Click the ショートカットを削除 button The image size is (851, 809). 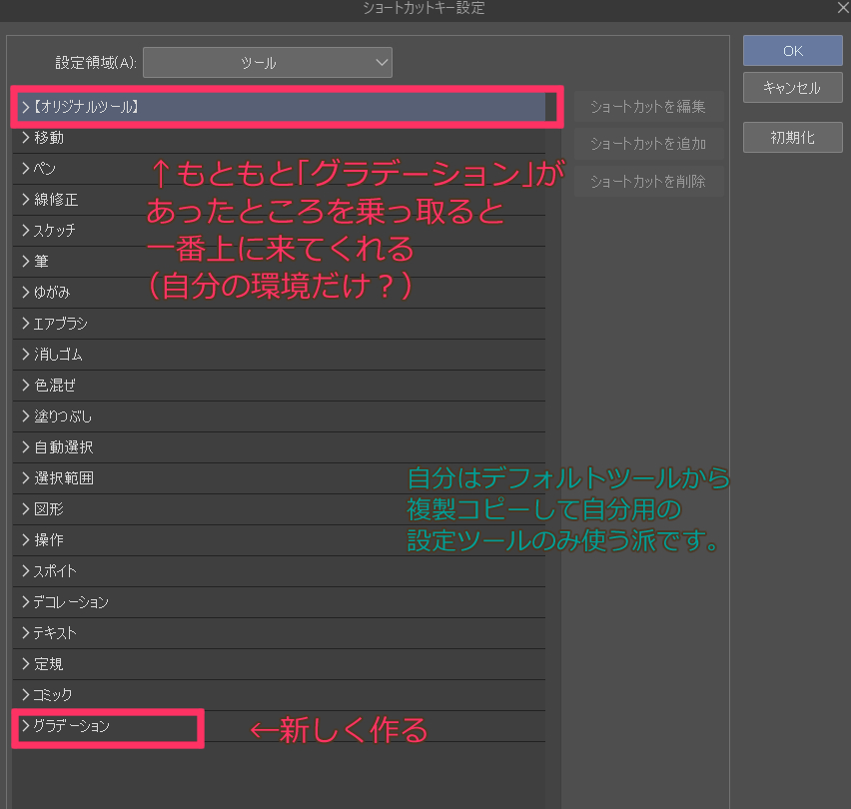pos(649,181)
